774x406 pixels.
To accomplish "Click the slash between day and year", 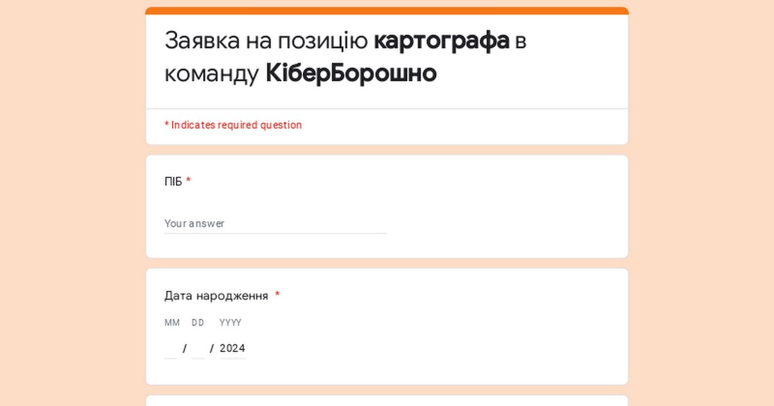I will tap(212, 349).
